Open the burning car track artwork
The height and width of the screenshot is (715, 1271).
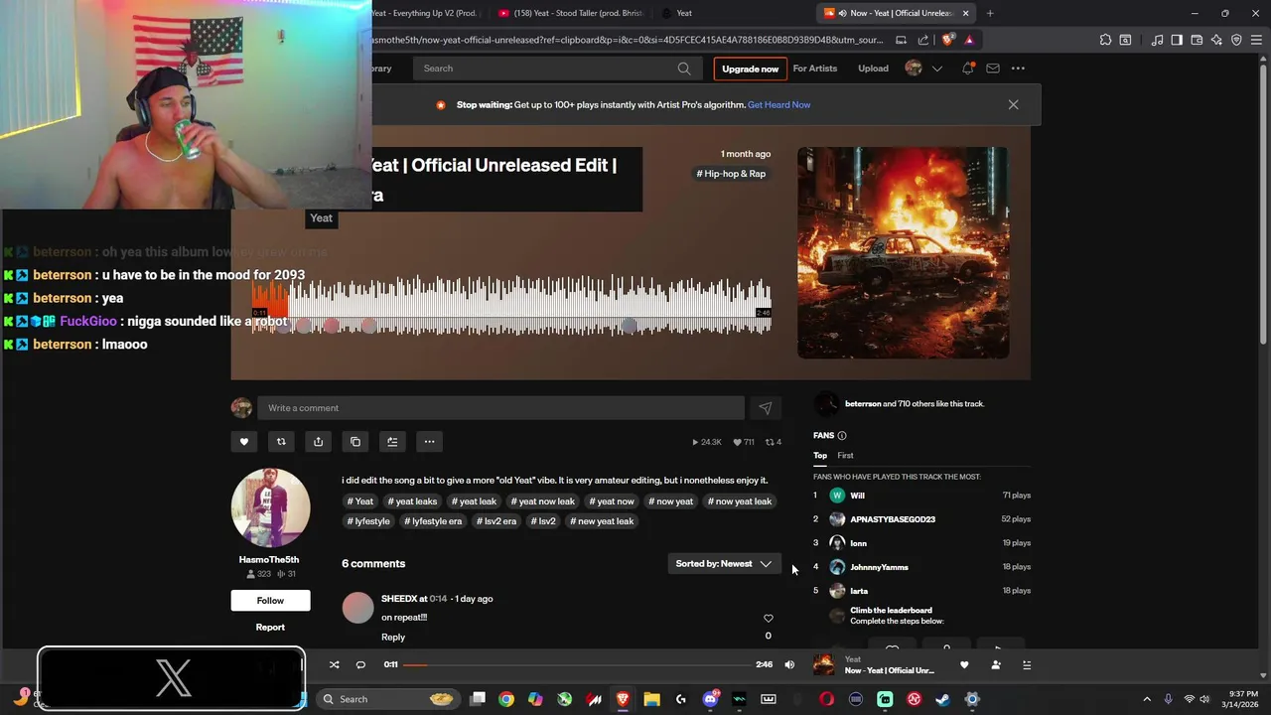point(903,252)
